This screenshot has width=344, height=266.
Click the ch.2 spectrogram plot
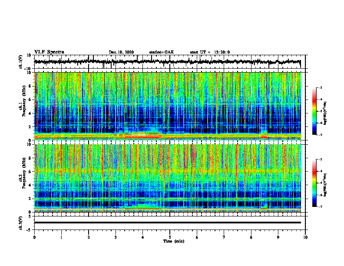pyautogui.click(x=168, y=178)
